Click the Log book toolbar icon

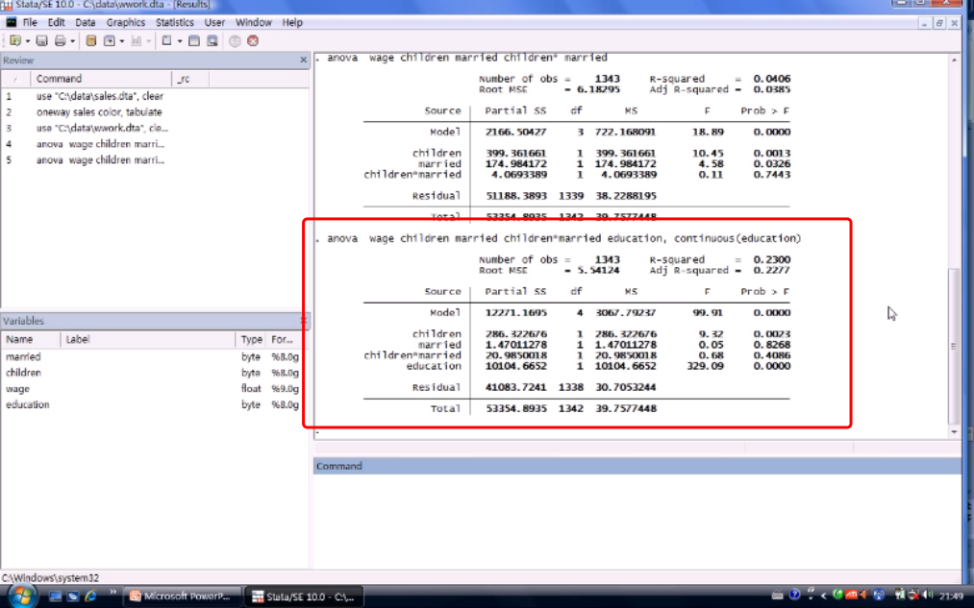(91, 41)
